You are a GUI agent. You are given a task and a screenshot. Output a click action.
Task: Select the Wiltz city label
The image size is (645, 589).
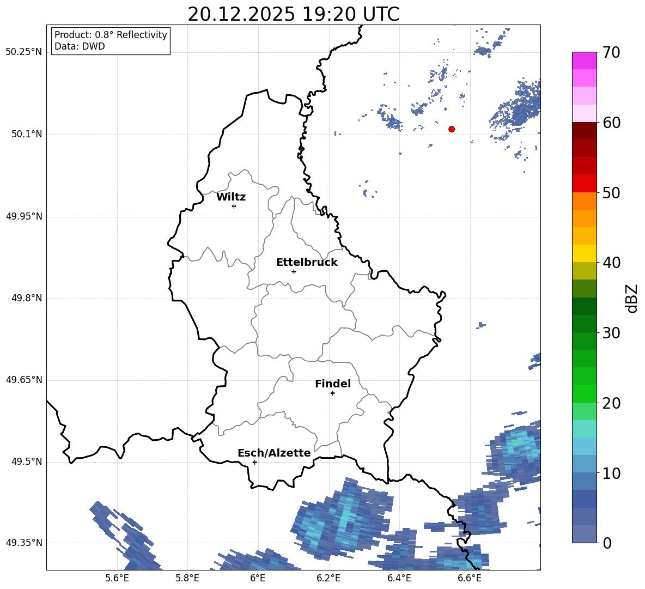pyautogui.click(x=231, y=197)
